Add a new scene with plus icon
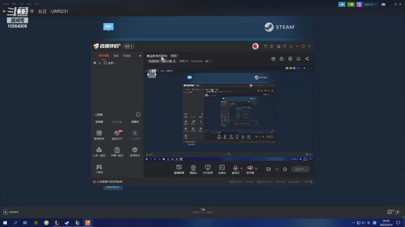 [x=140, y=55]
